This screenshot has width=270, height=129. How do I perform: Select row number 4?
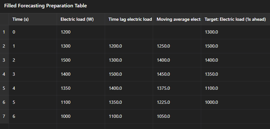pyautogui.click(x=4, y=74)
